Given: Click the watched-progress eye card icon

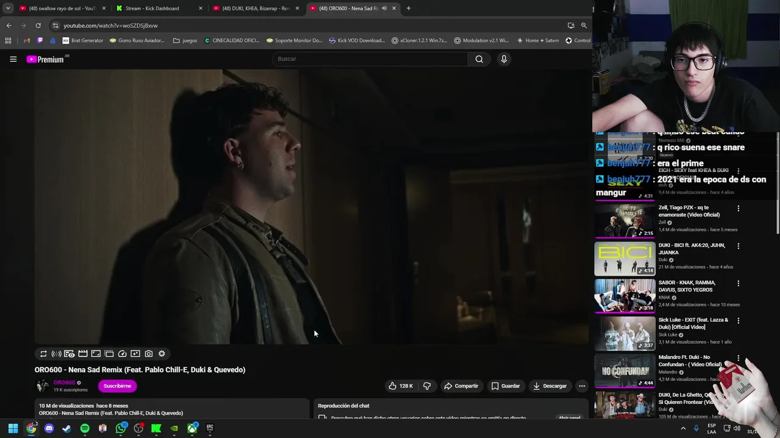Looking at the screenshot, I should pos(69,353).
